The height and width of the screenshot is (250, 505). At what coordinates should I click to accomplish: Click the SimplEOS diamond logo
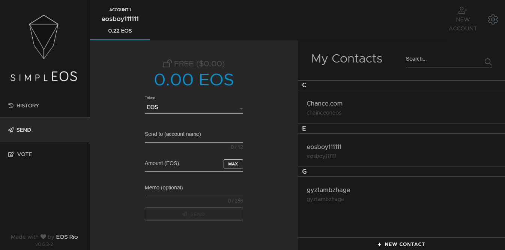coord(44,37)
